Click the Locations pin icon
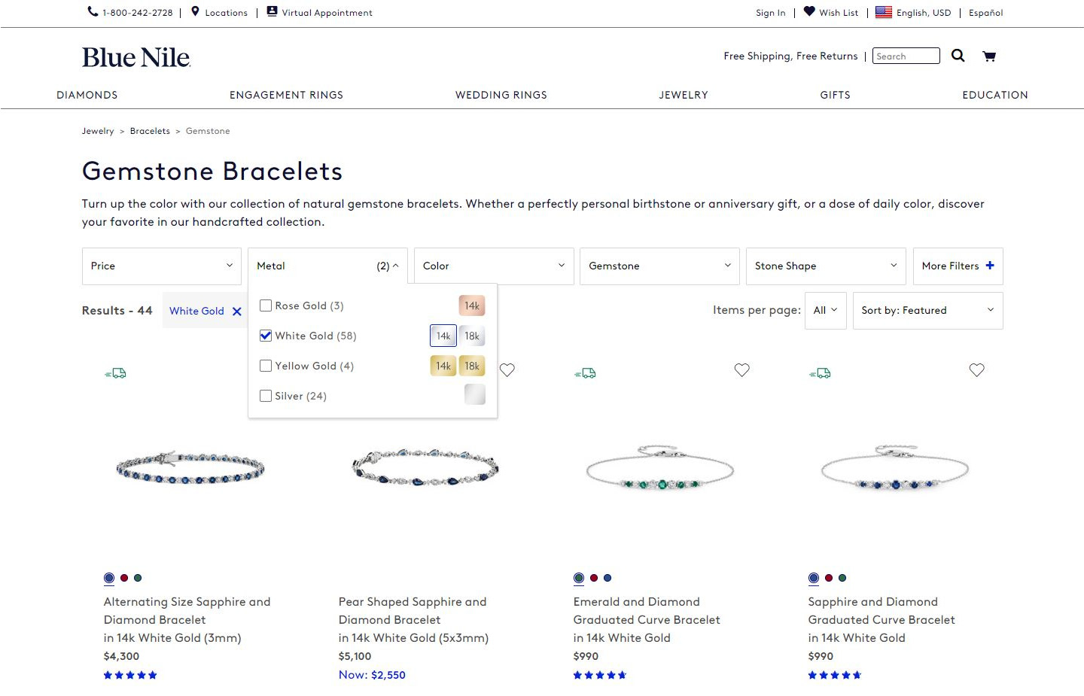1084x696 pixels. (x=195, y=11)
